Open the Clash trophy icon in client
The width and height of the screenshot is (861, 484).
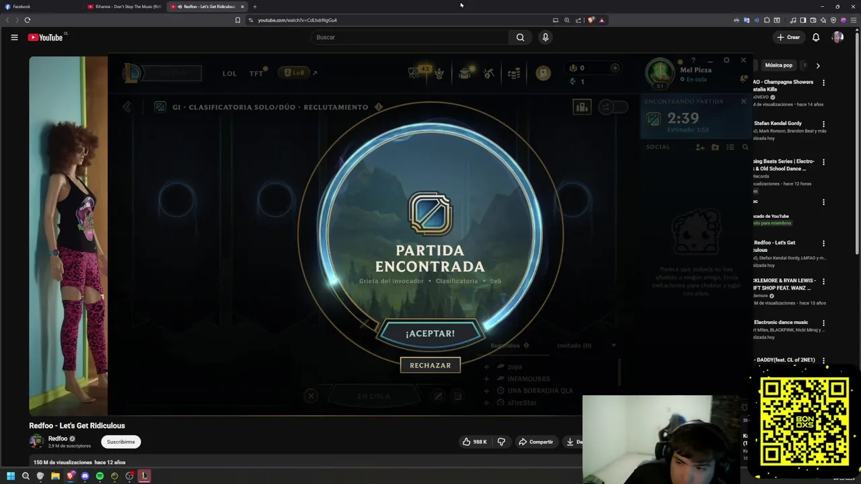439,73
